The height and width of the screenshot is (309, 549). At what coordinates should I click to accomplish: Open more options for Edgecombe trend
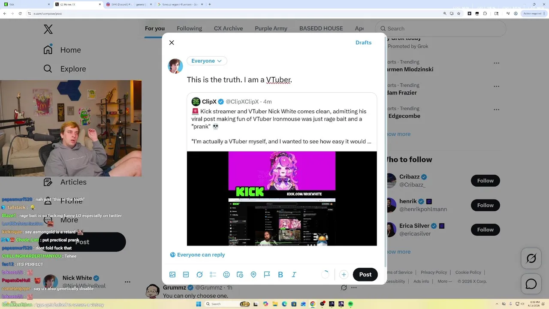tap(496, 109)
